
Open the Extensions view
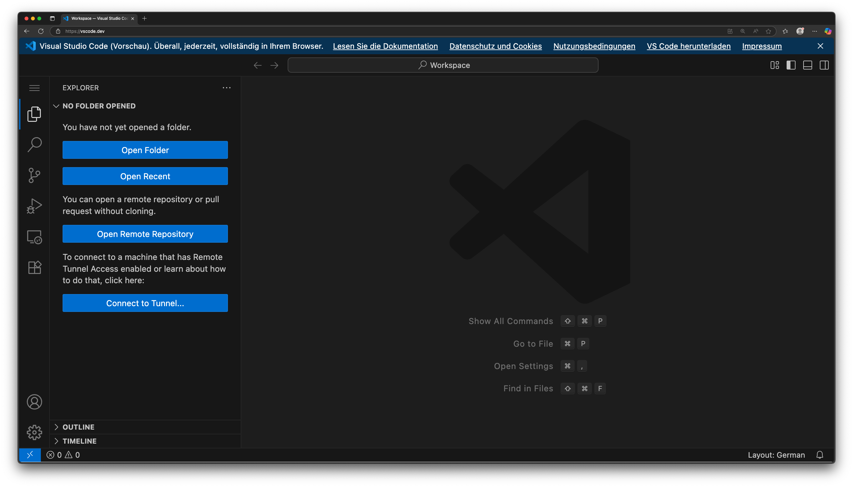[34, 267]
